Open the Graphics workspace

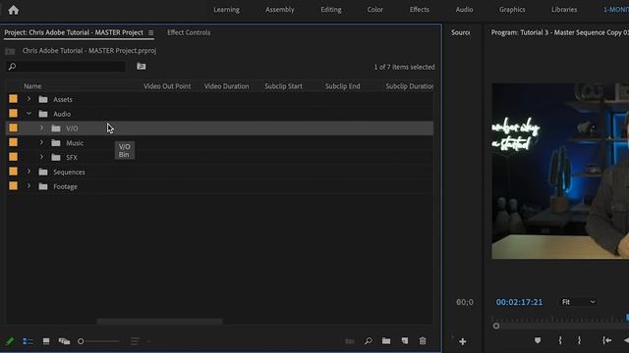point(512,10)
